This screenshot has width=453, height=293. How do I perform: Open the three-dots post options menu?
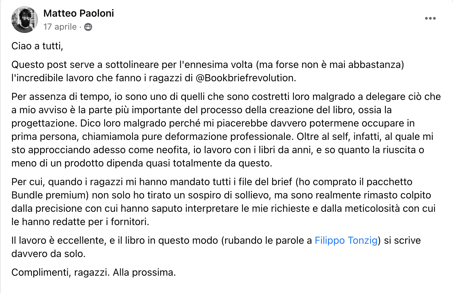tap(430, 18)
